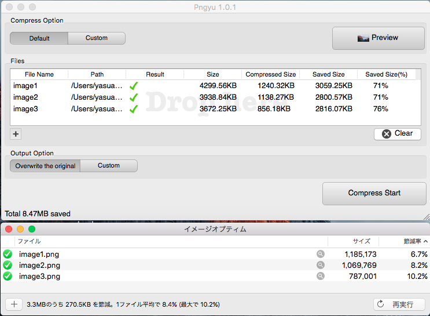Click 再実行 to run optimization again
The height and width of the screenshot is (316, 430).
(x=399, y=304)
